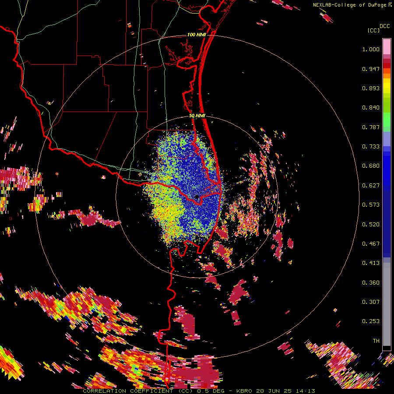The width and height of the screenshot is (394, 394).
Task: Select the 0.680 scale value
Action: (x=371, y=166)
